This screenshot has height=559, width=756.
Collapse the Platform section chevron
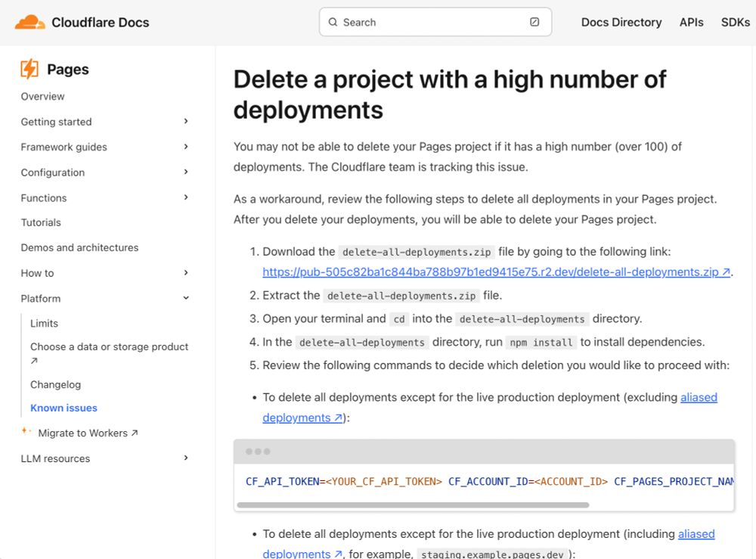point(186,298)
